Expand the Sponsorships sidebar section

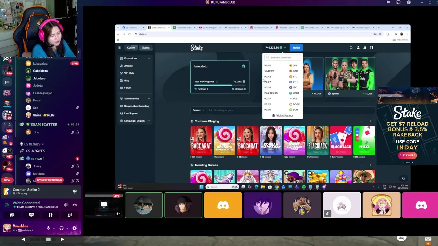[x=149, y=99]
